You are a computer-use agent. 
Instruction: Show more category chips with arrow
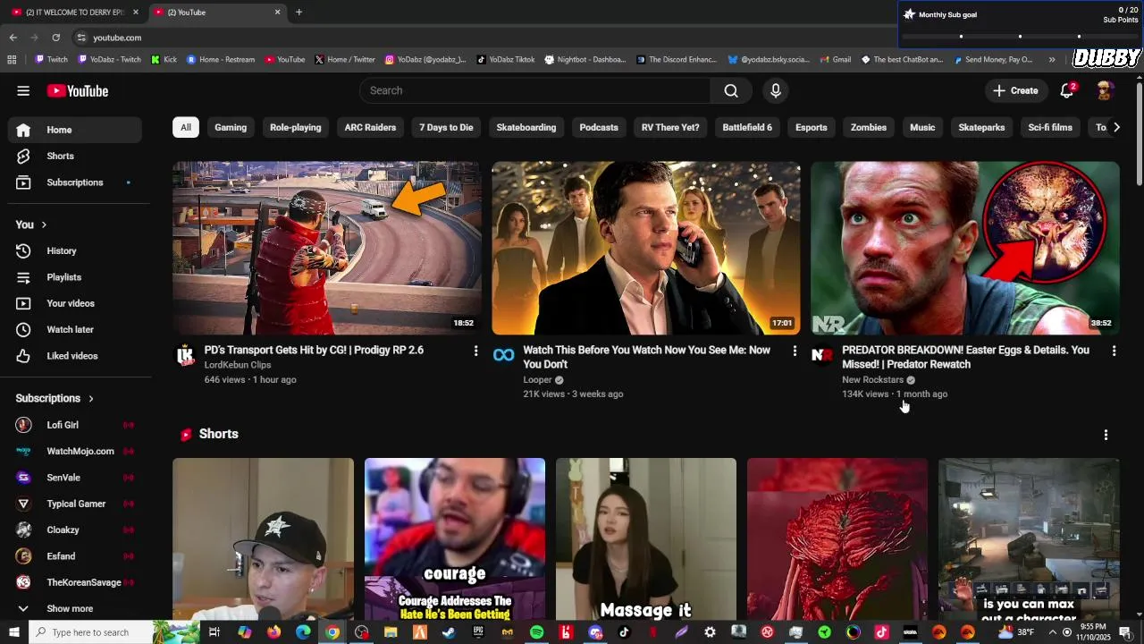pyautogui.click(x=1116, y=127)
